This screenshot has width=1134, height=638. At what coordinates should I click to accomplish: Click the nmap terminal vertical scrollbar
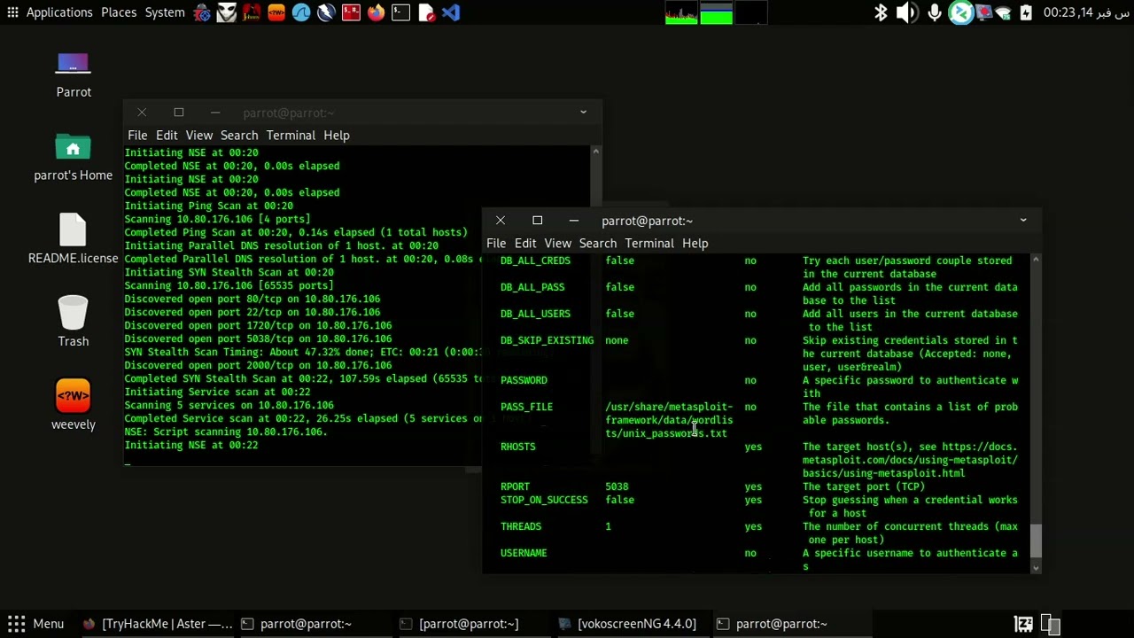click(596, 306)
